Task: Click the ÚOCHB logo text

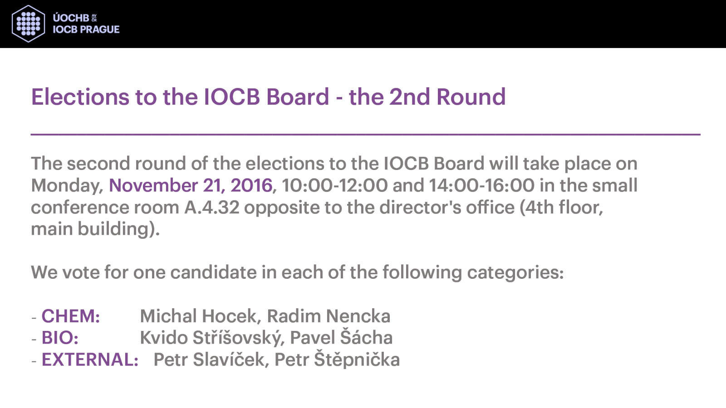Action: (71, 18)
